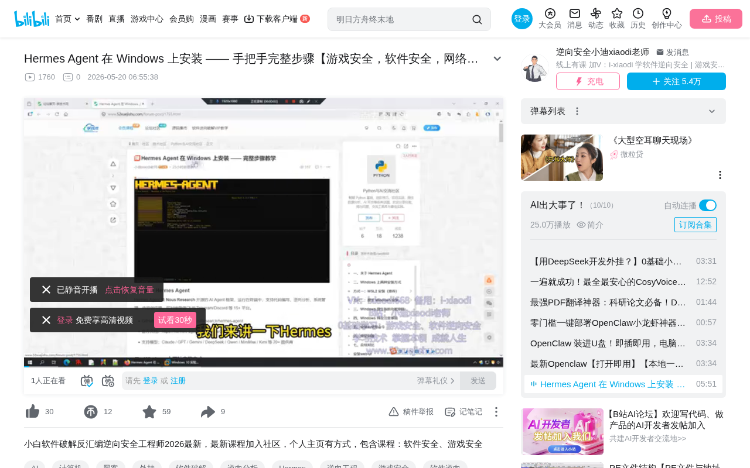The width and height of the screenshot is (750, 468).
Task: Click the 登录 avatar button
Action: [522, 19]
